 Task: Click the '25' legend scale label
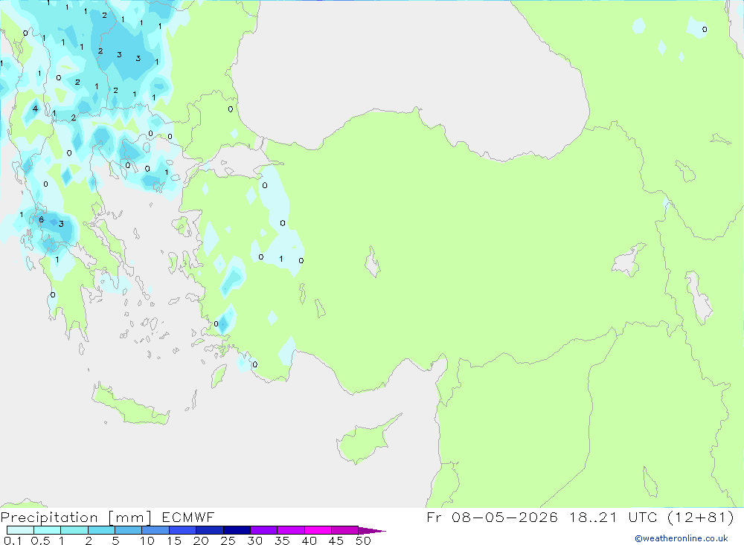coord(228,541)
